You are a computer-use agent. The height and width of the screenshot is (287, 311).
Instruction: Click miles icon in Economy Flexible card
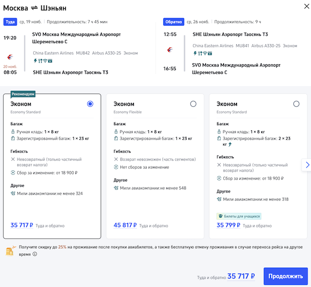[116, 188]
